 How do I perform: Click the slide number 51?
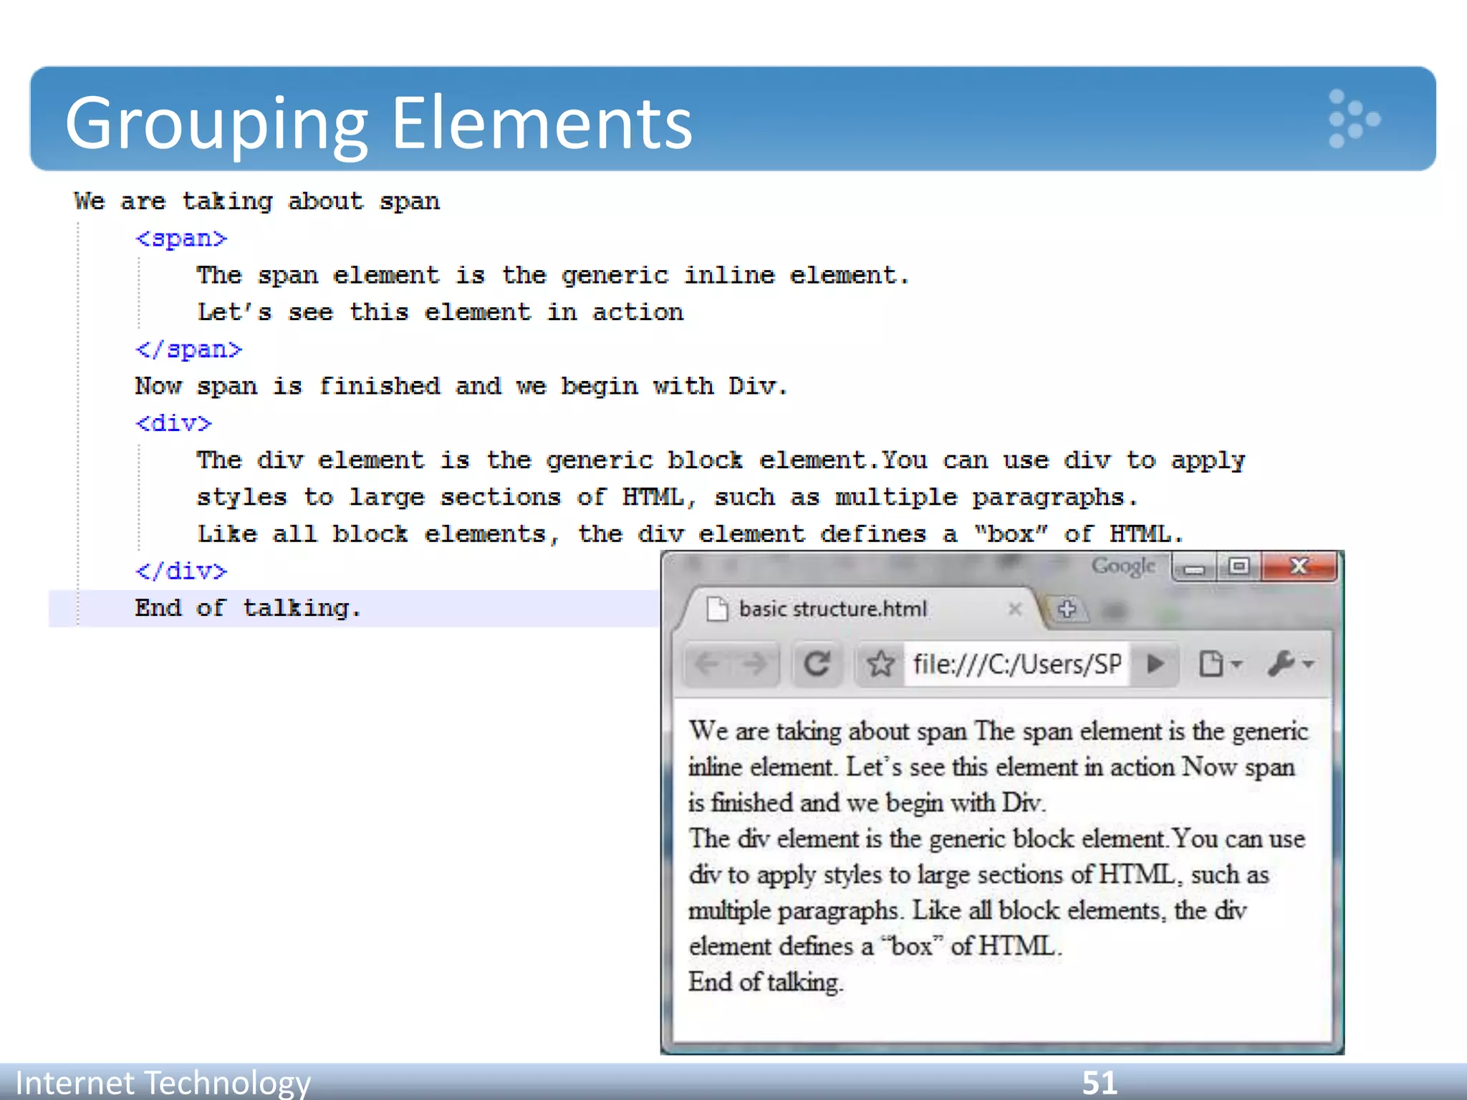tap(1100, 1082)
